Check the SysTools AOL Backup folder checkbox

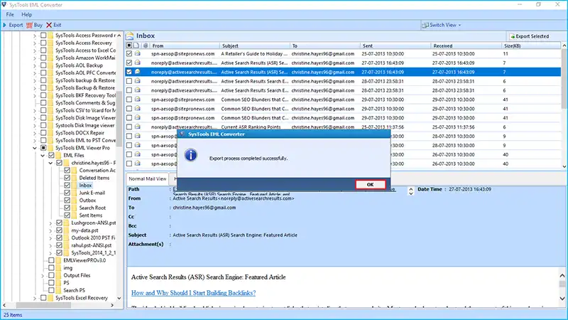[x=43, y=65]
